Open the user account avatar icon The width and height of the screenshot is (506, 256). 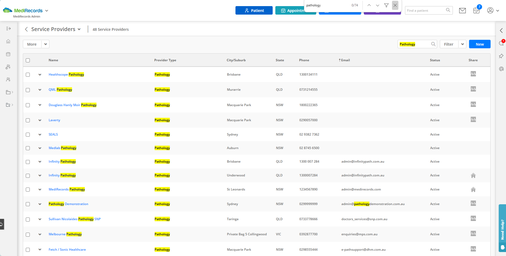click(490, 10)
